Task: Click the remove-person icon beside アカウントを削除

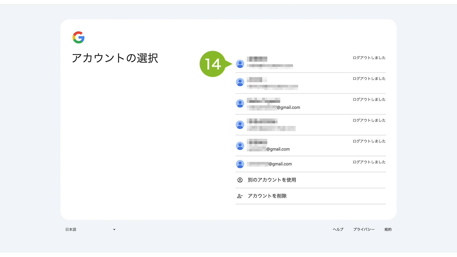Action: (240, 196)
